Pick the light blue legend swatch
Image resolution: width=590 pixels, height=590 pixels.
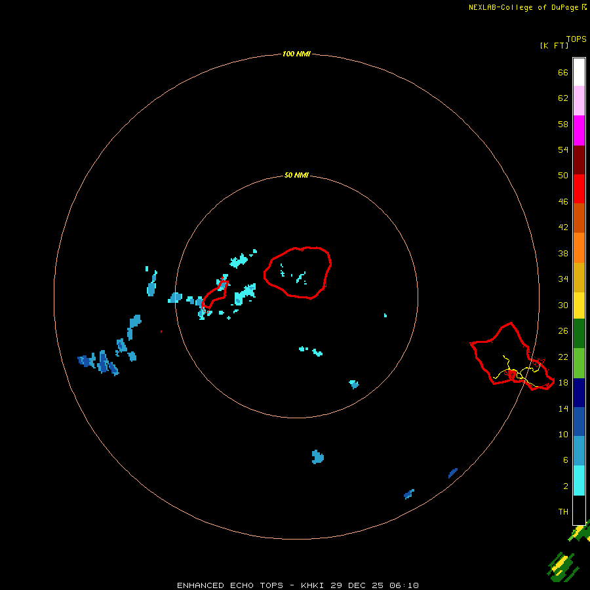(579, 451)
